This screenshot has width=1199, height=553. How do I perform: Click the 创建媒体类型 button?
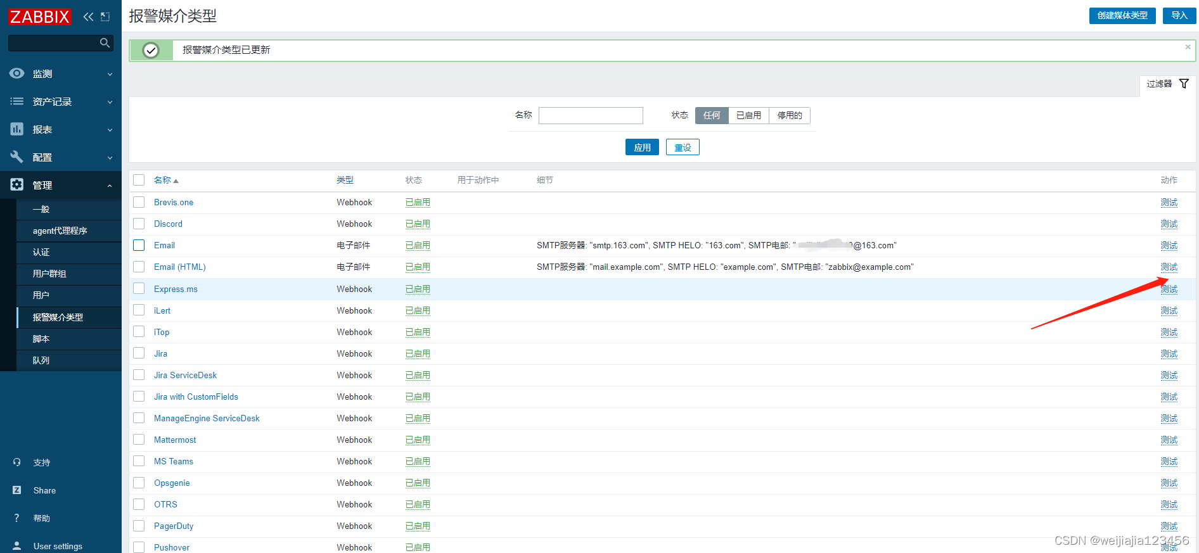tap(1122, 15)
